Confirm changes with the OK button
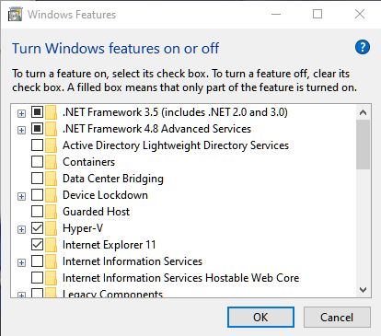The image size is (381, 336). pos(260,318)
